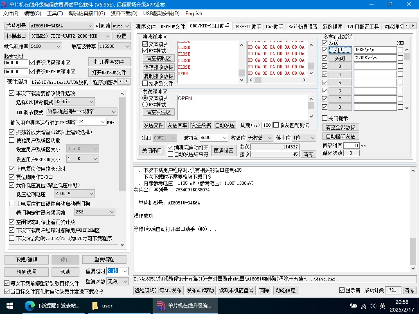Viewport: 419px width, 314px height.
Task: Click the 清空接收区 button
Action: pyautogui.click(x=158, y=58)
